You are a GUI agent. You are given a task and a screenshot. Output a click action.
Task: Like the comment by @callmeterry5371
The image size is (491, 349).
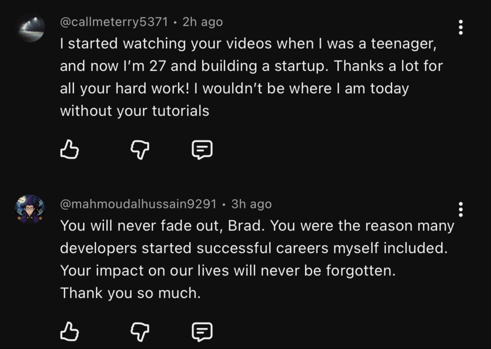[70, 149]
